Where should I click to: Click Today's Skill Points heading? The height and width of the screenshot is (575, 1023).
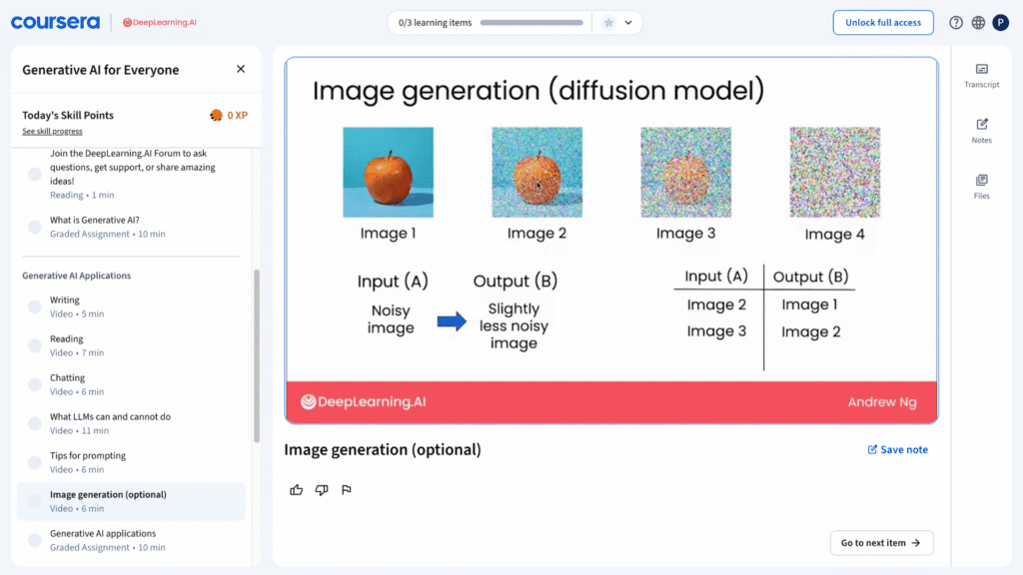click(68, 116)
